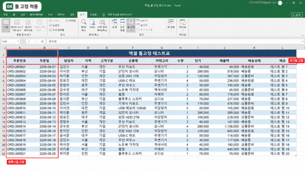Open the 창 전환 switch windows dropdown
This screenshot has height=172, width=305.
tap(171, 25)
